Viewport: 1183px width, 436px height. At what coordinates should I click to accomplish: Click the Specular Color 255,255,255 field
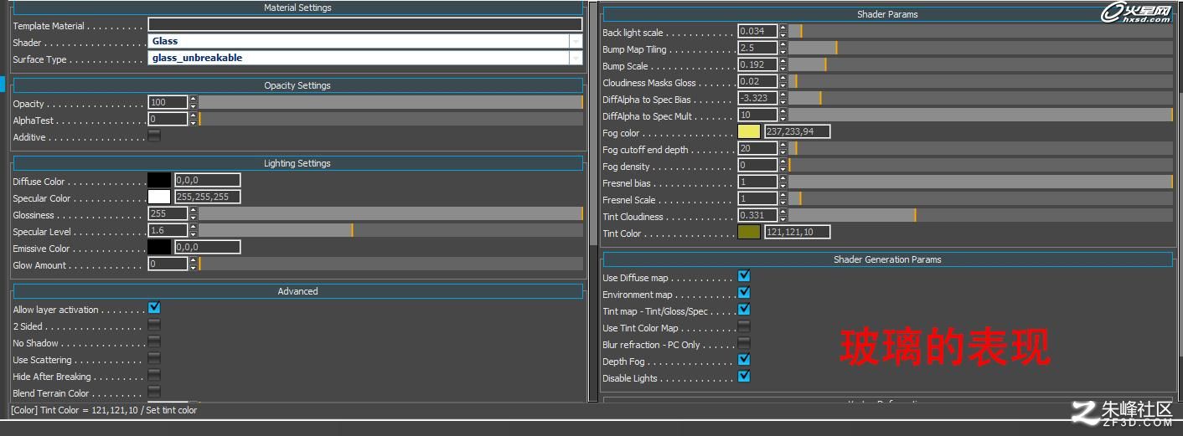click(207, 197)
